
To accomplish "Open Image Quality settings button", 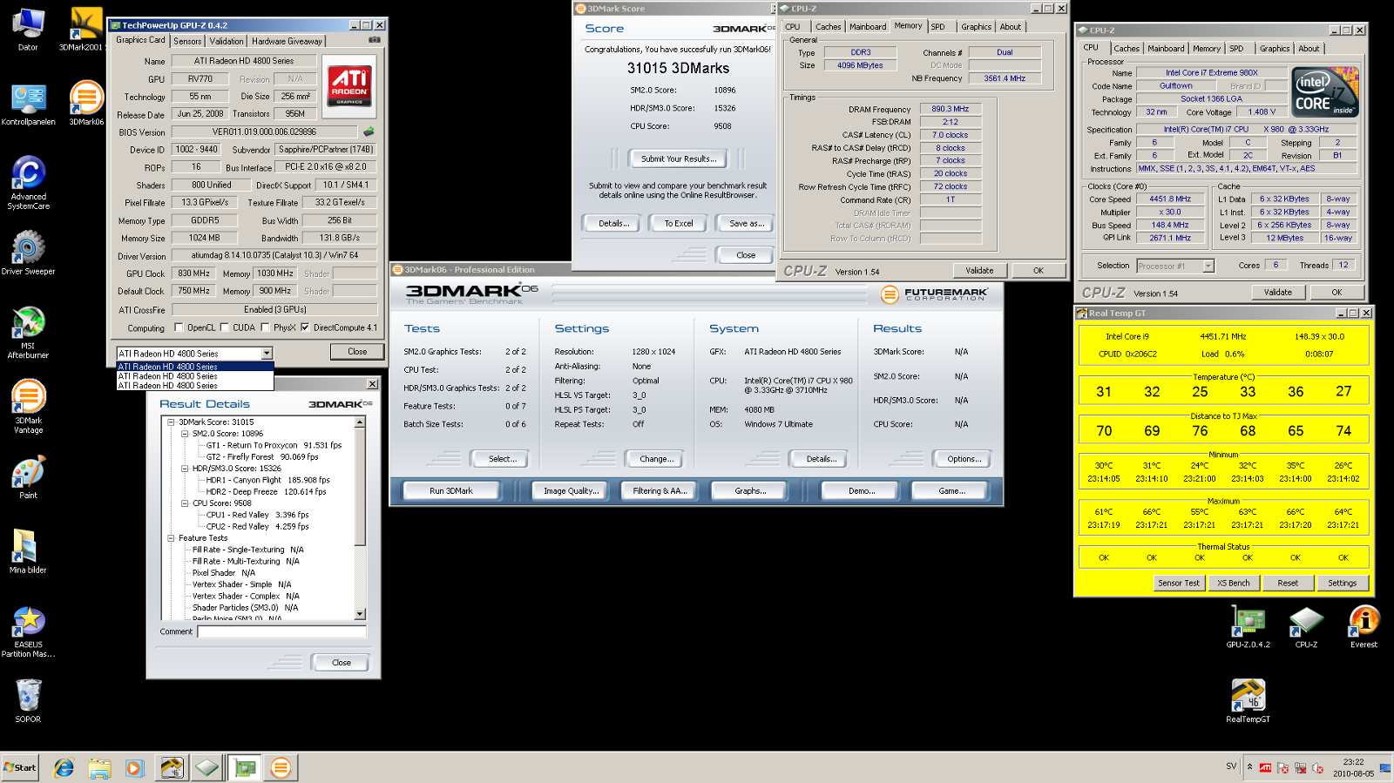I will click(572, 491).
